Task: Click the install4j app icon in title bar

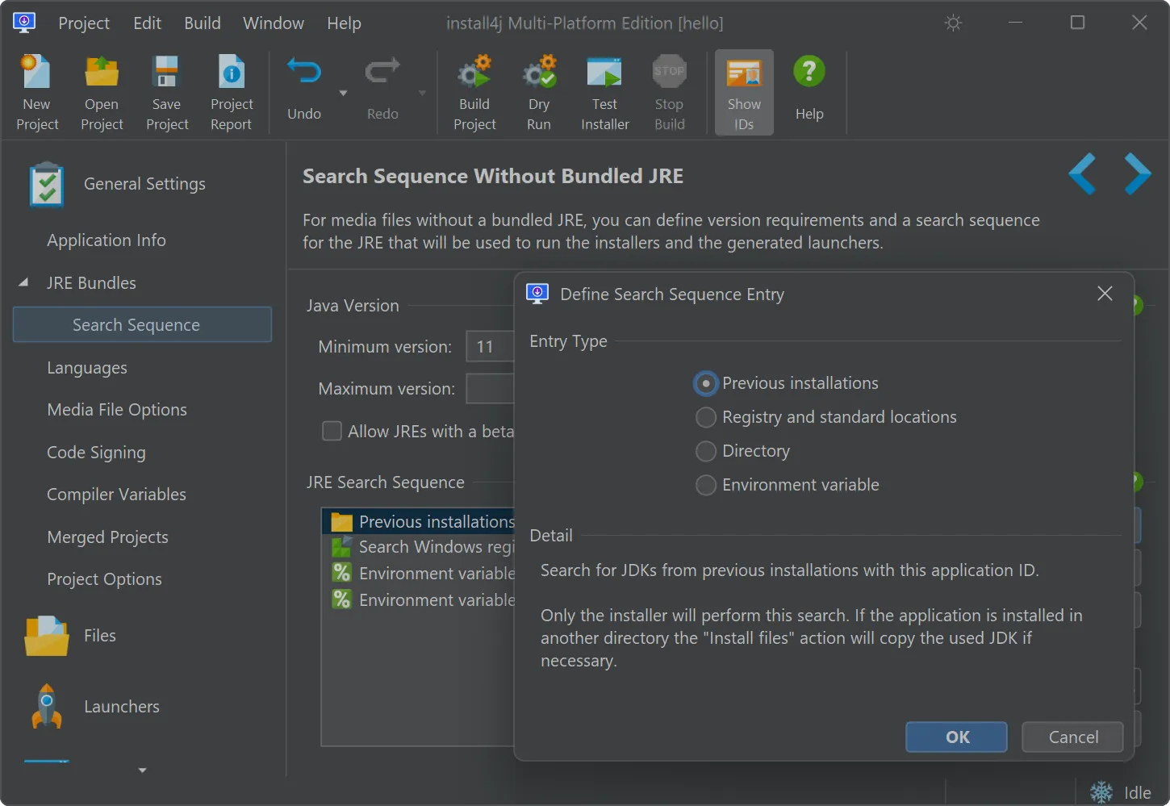Action: point(24,23)
